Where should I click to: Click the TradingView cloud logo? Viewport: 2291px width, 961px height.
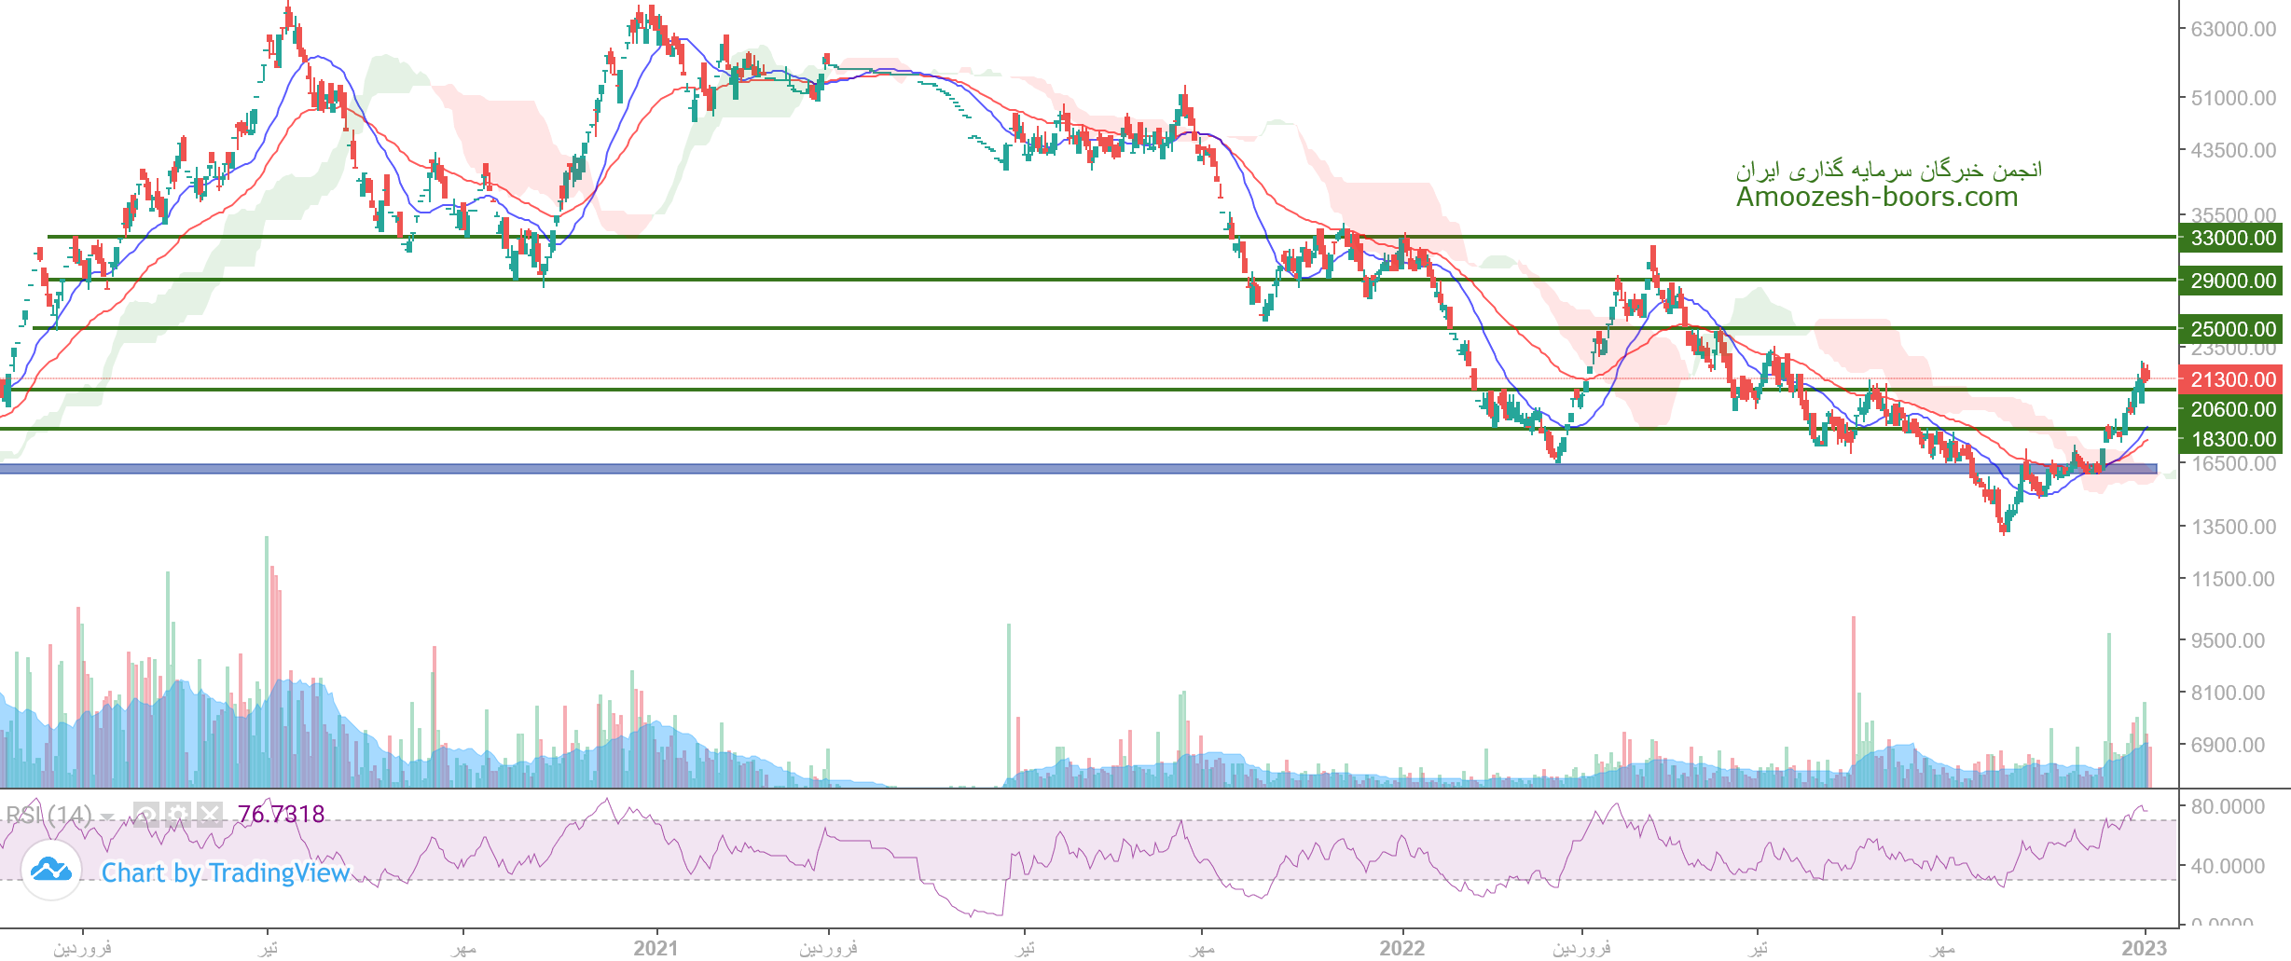pyautogui.click(x=50, y=872)
